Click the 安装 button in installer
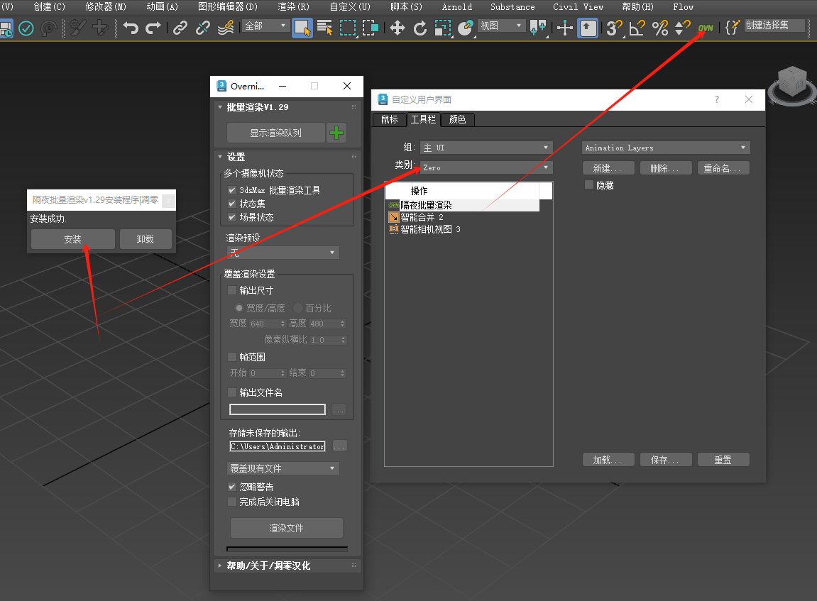 73,239
